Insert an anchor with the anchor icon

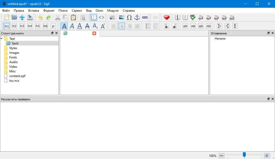point(137,17)
